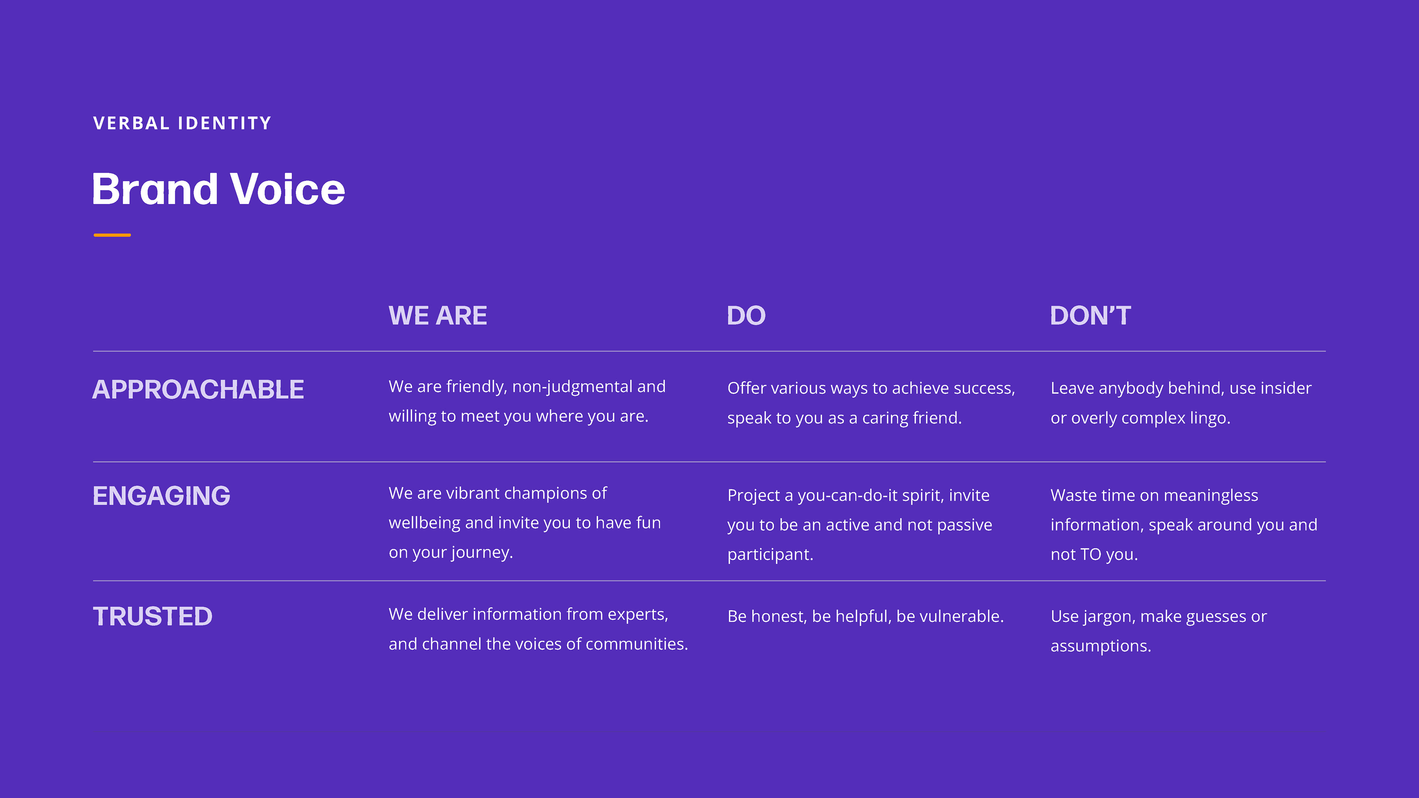Click the VERBAL IDENTITY section label
The width and height of the screenshot is (1419, 798).
pos(182,123)
